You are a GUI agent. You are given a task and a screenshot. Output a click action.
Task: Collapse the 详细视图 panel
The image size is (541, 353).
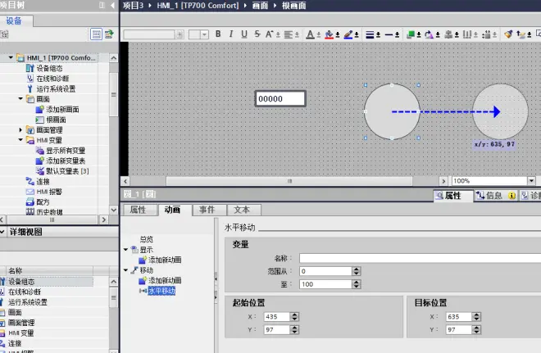(2, 232)
